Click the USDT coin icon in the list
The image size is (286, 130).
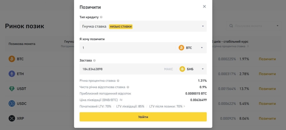12,89
